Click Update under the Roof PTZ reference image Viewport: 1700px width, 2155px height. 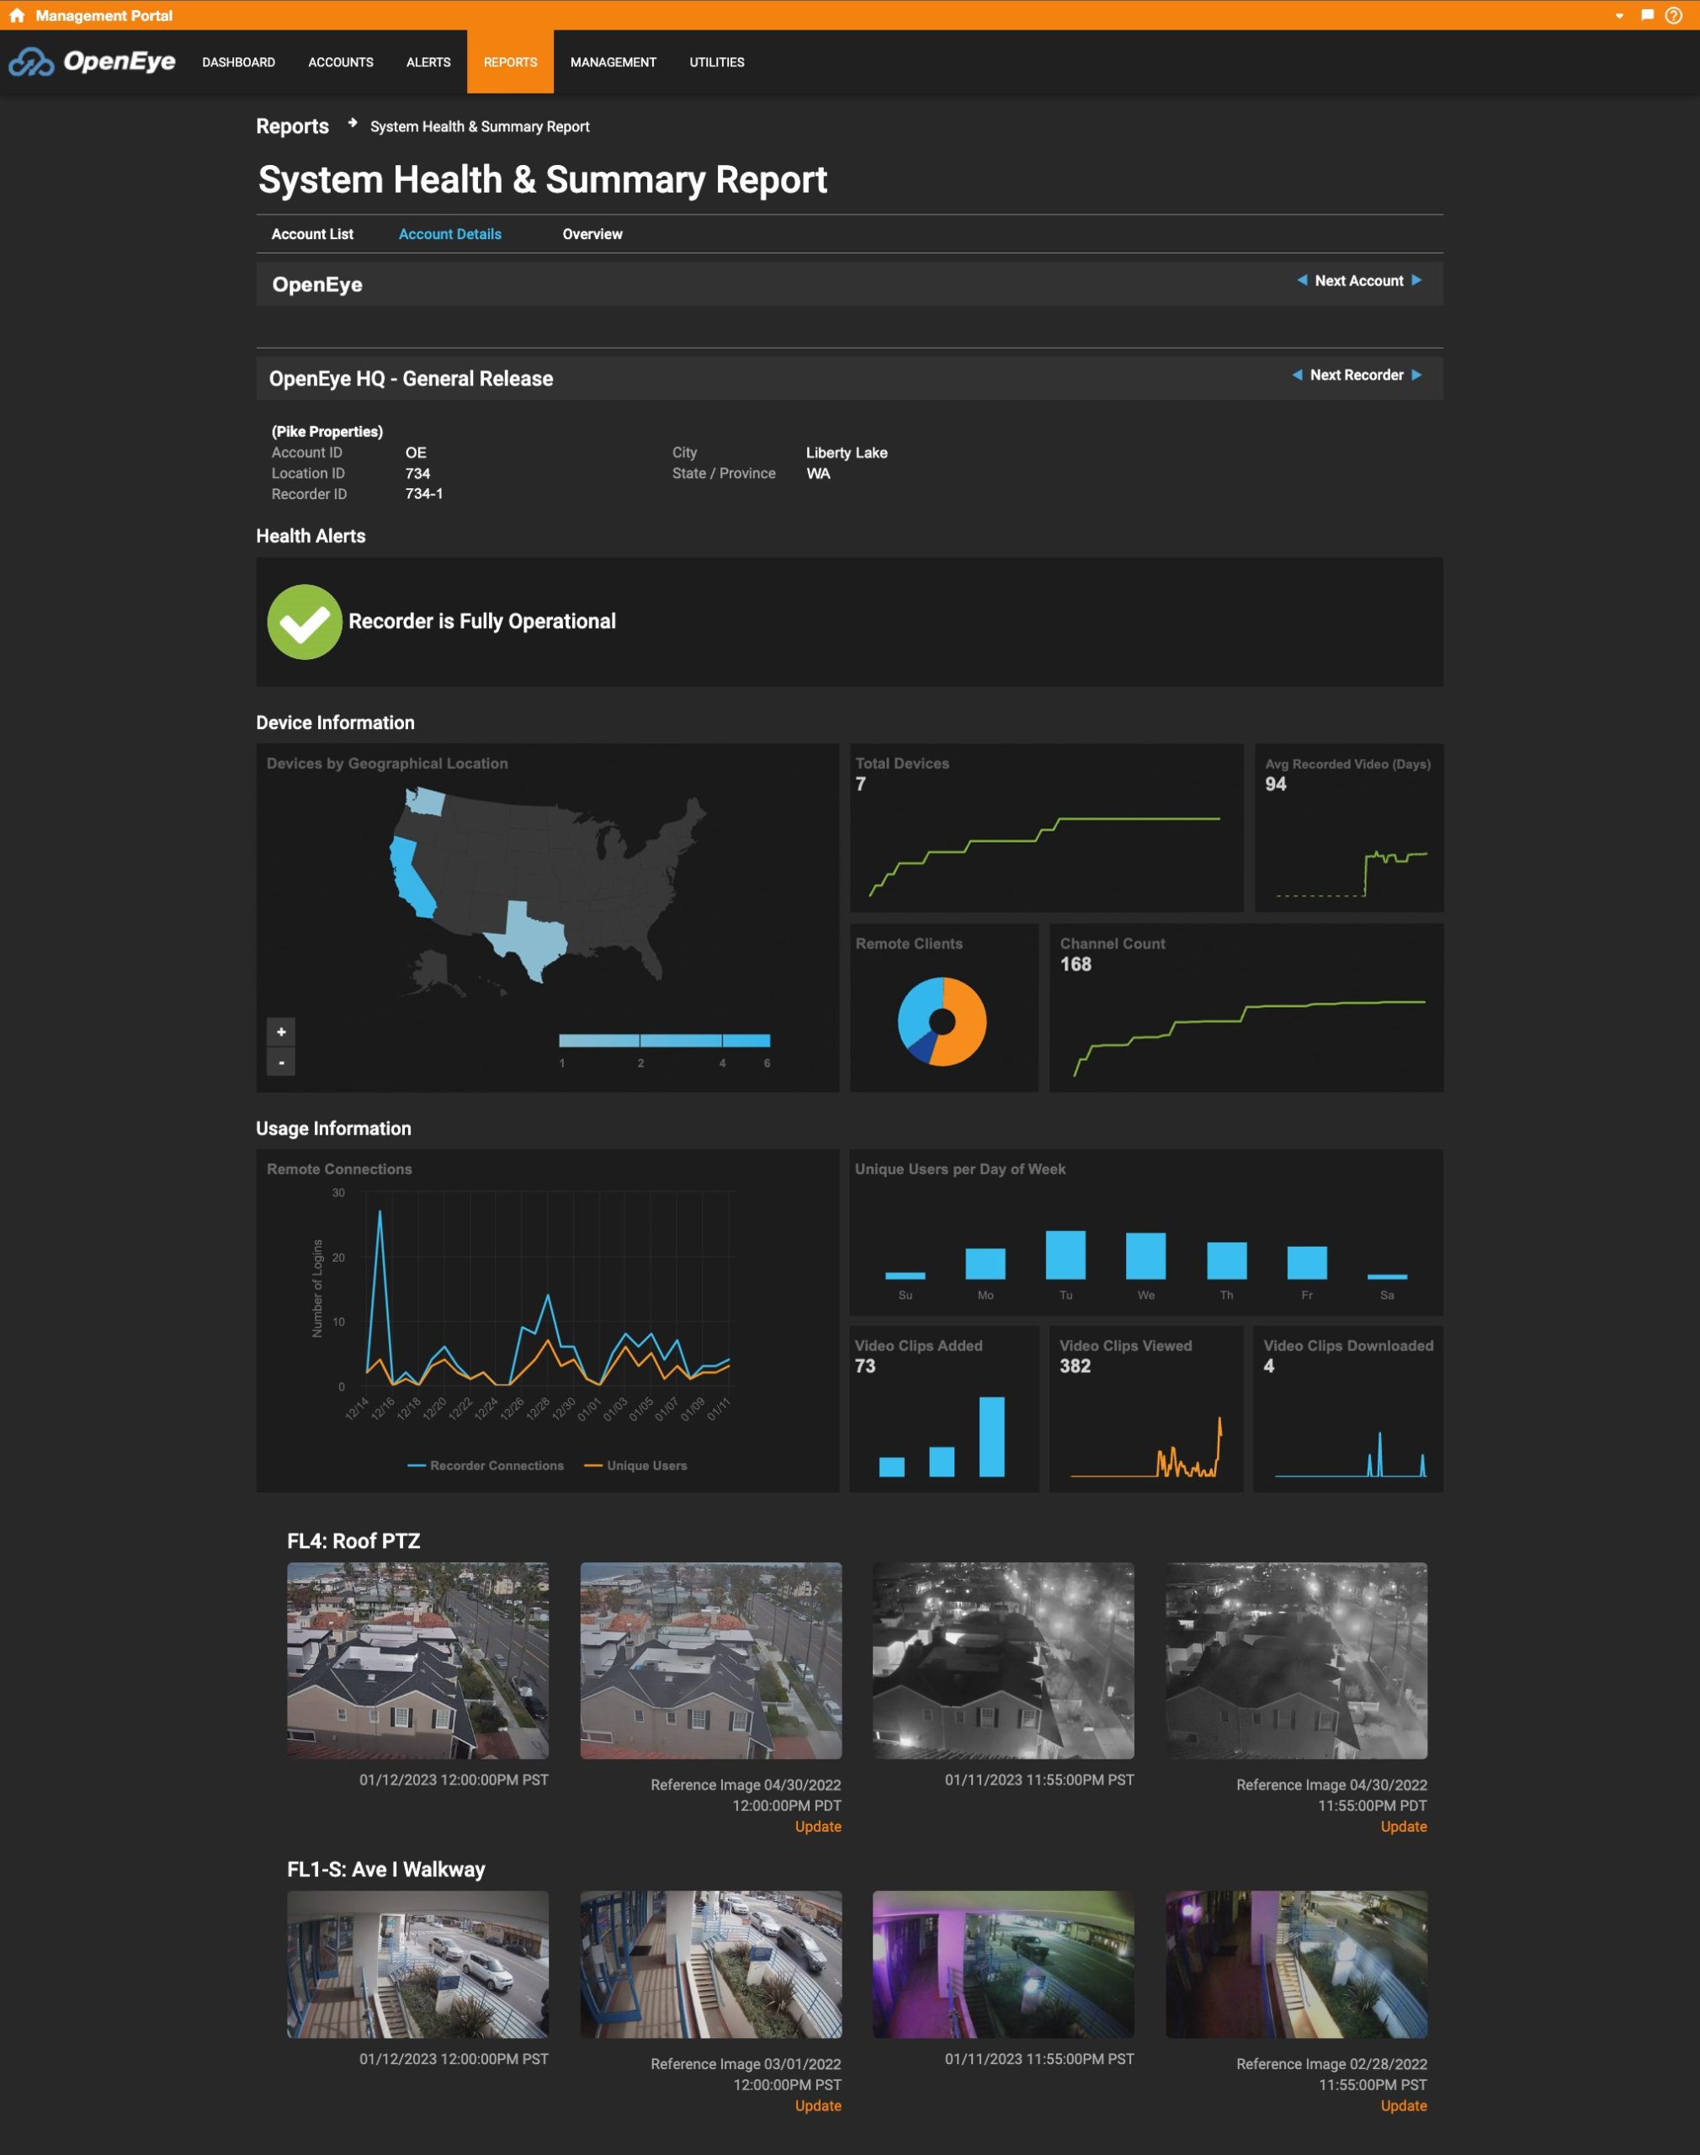[x=817, y=1827]
